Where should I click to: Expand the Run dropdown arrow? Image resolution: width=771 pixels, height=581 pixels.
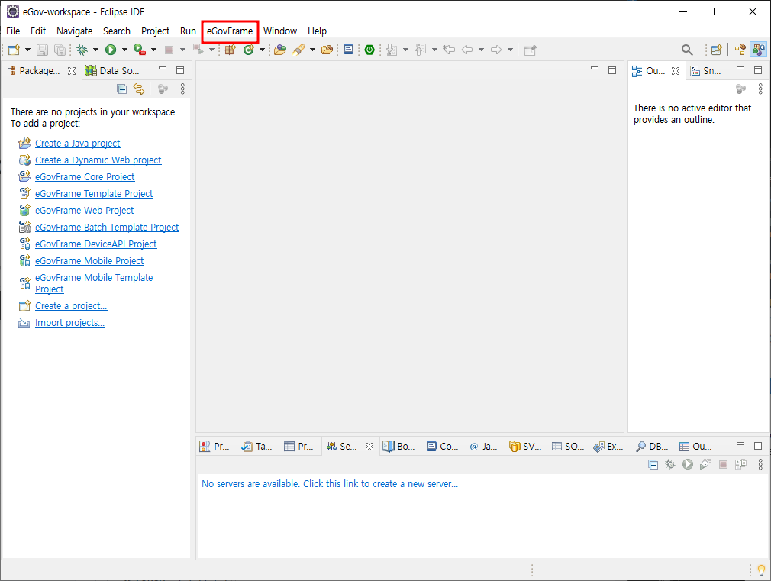pos(124,50)
